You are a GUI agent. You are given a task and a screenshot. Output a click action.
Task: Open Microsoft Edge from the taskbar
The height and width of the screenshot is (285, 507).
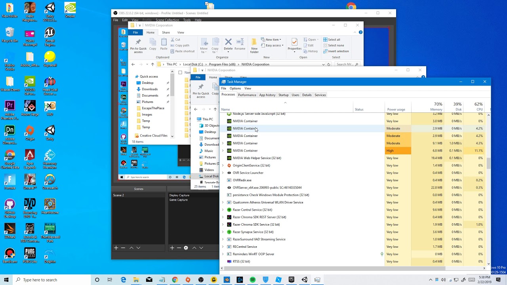123,280
